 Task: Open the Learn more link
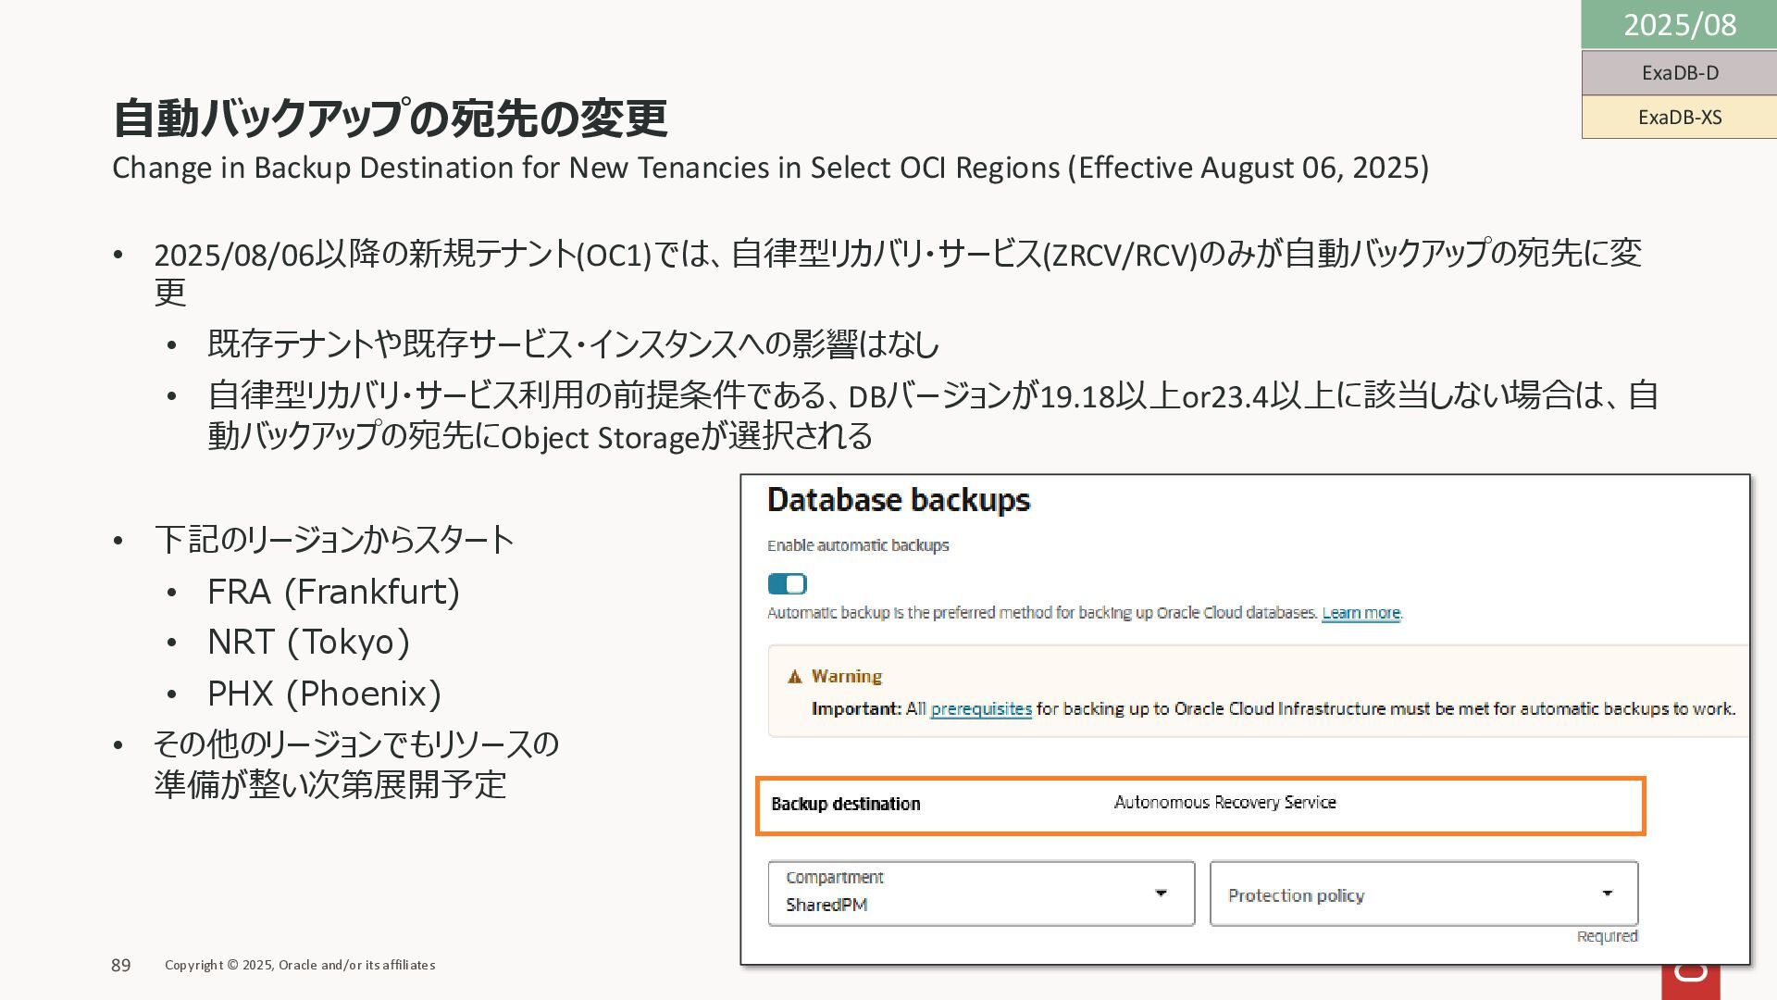point(1361,613)
